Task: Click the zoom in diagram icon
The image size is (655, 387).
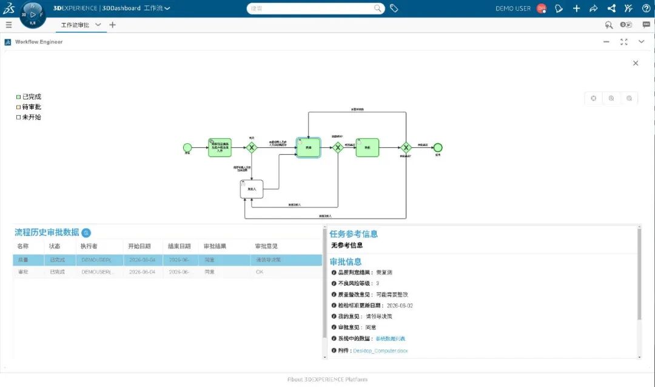Action: (x=611, y=98)
